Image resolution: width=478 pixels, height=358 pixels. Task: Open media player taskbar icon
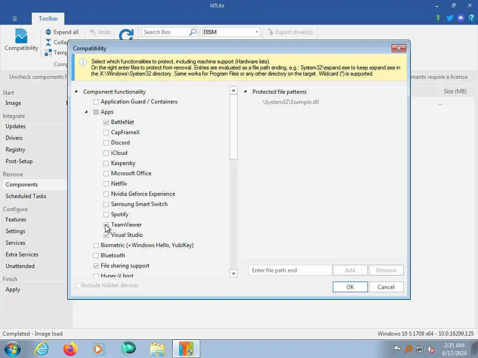[98, 349]
